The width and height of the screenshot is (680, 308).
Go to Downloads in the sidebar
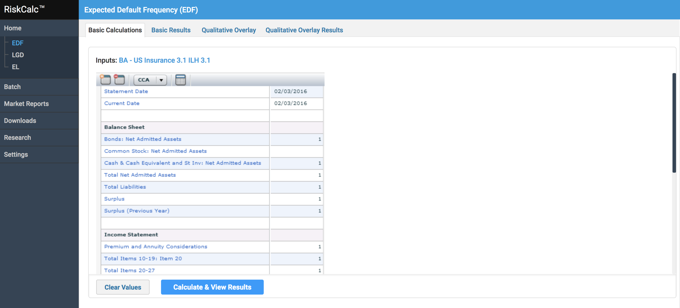(x=39, y=120)
